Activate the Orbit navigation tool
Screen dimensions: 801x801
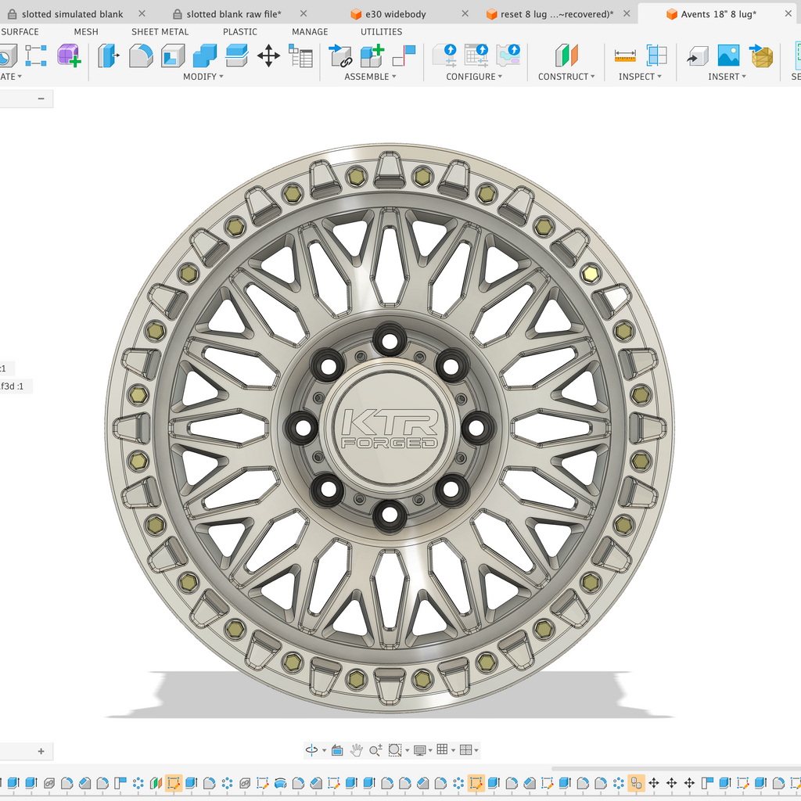[311, 750]
